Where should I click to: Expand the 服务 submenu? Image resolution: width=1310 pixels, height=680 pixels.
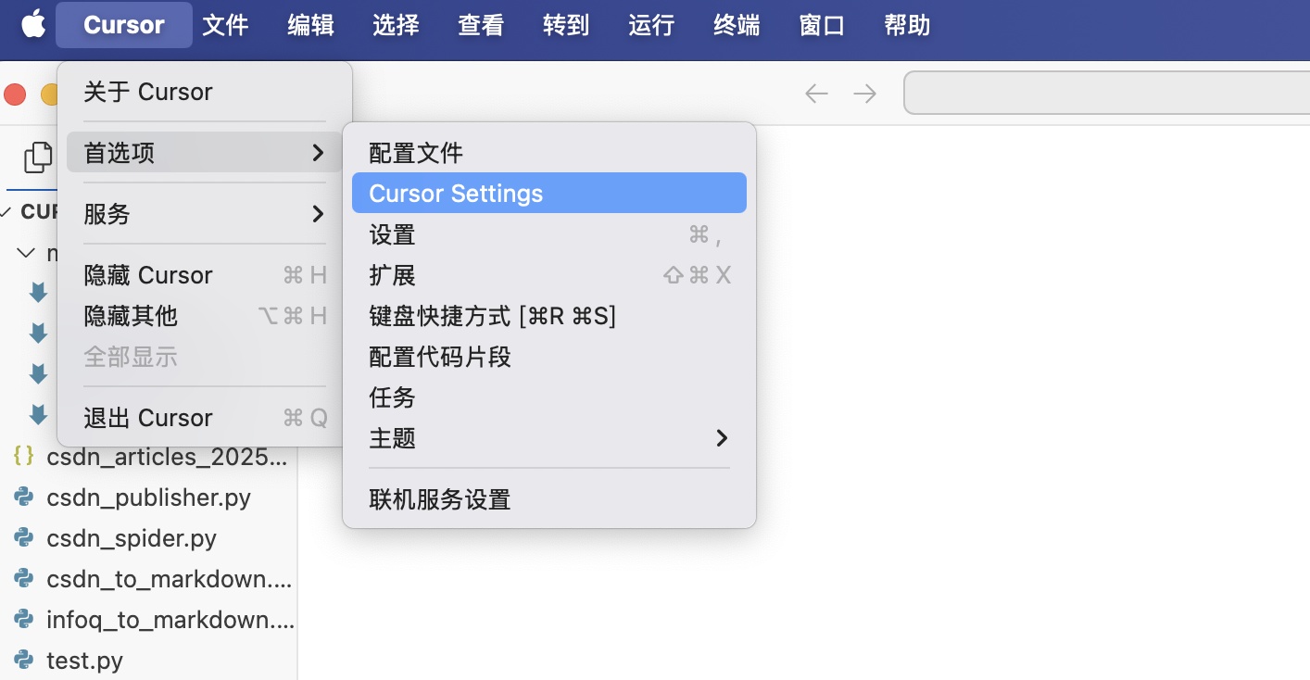[204, 214]
